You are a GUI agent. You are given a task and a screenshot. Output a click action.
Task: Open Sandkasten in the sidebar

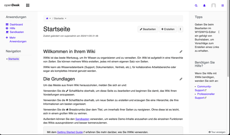(x=17, y=32)
